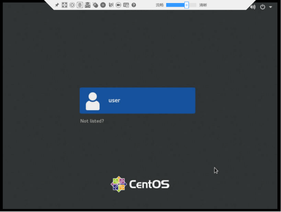Screen dimensions: 281x212
Task: Pin the remote console toolbar
Action: pos(57,5)
